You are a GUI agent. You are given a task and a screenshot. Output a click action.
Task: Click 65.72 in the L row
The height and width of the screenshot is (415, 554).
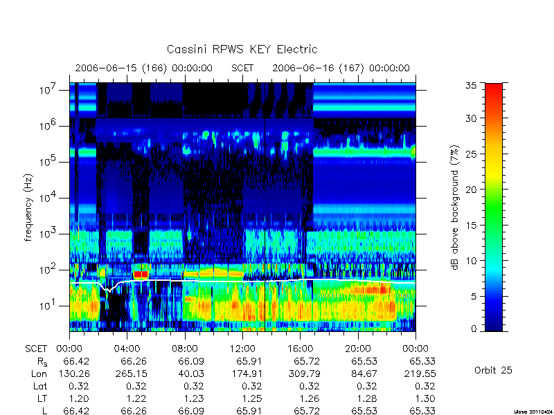tap(306, 411)
